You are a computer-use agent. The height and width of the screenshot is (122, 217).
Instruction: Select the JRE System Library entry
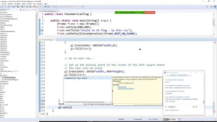(10, 71)
